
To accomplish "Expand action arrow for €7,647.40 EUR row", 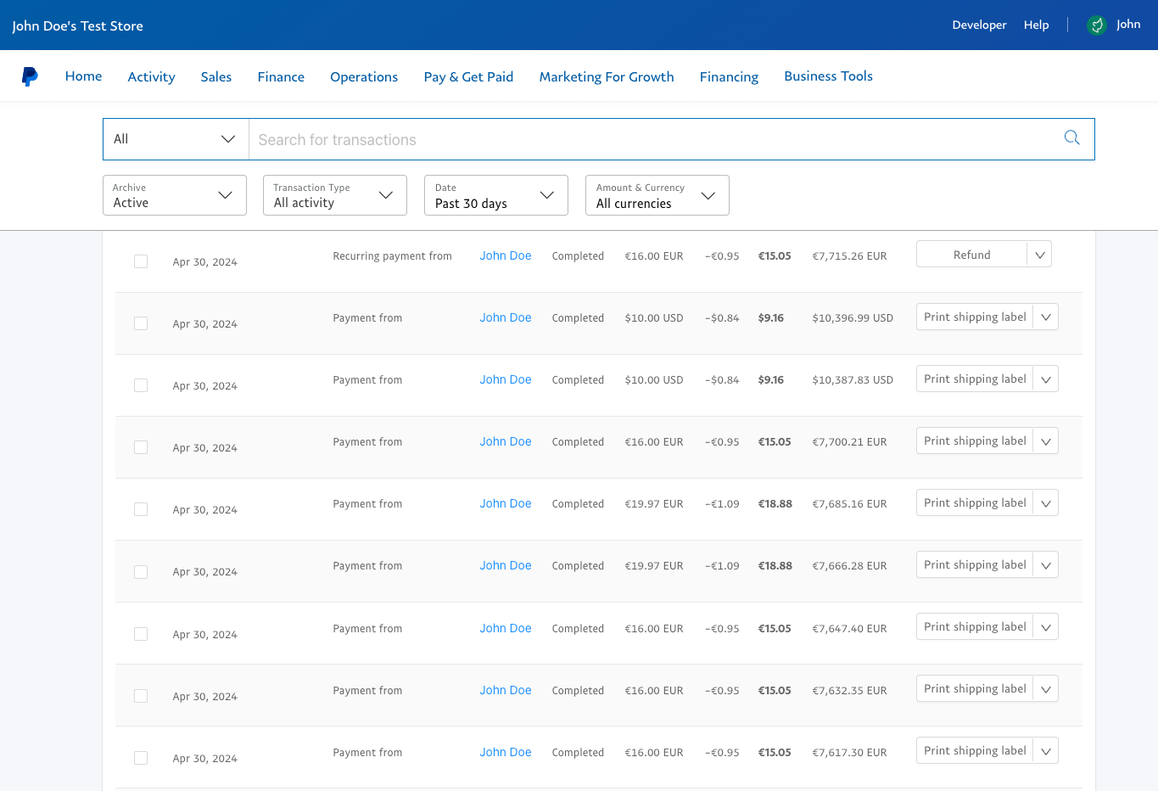I will 1046,627.
